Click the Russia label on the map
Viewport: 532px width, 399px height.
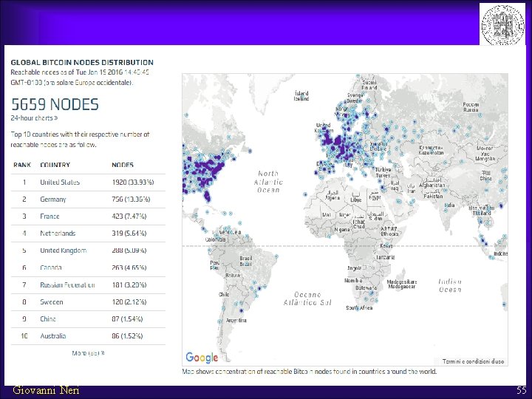(471, 107)
